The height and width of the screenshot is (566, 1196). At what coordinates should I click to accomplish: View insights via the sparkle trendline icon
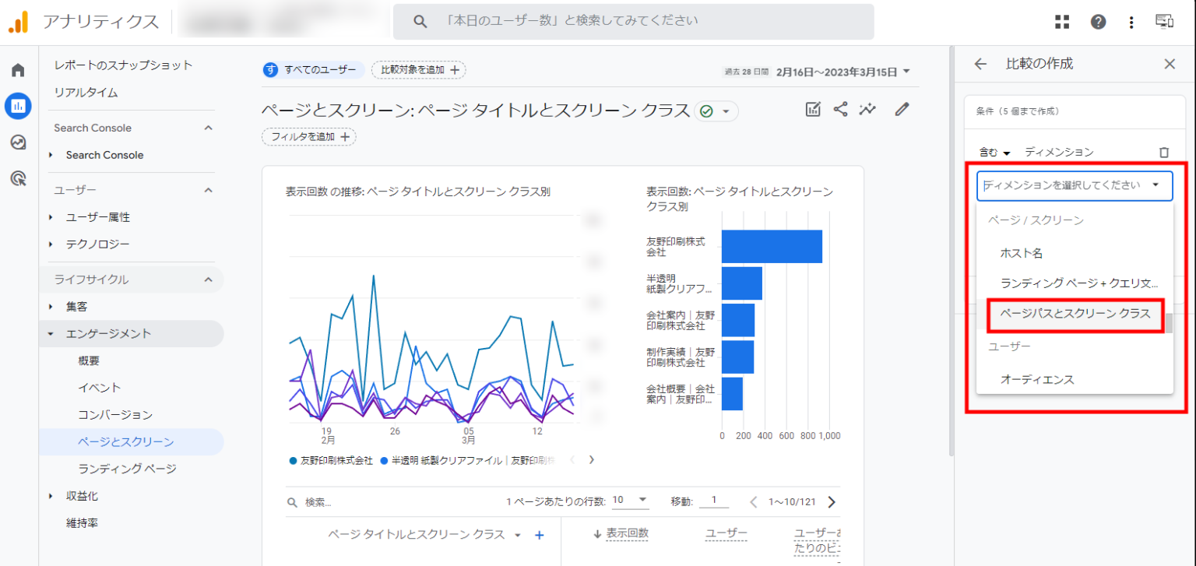click(867, 110)
